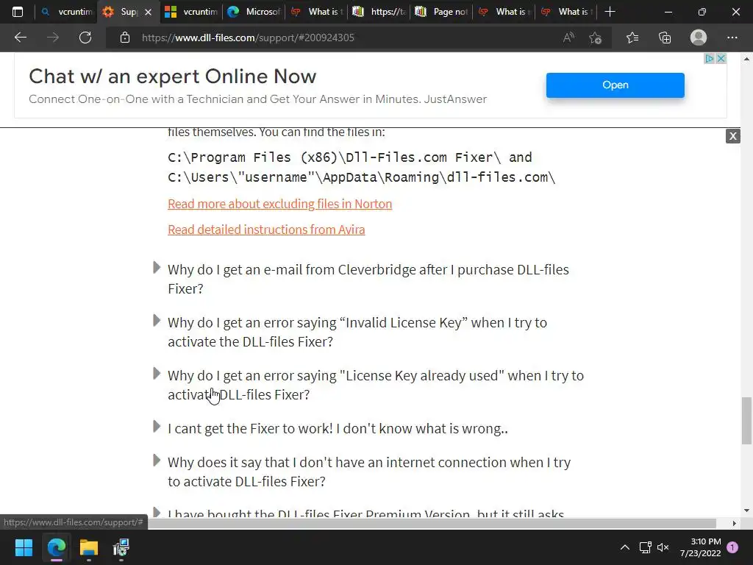The width and height of the screenshot is (753, 565).
Task: Switch to the first What is tab
Action: 316,12
